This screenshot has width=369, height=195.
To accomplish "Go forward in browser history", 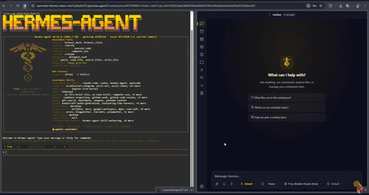I will (x=11, y=6).
